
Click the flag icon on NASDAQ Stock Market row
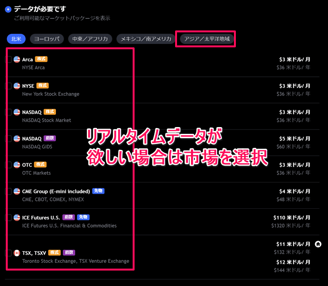(17, 112)
